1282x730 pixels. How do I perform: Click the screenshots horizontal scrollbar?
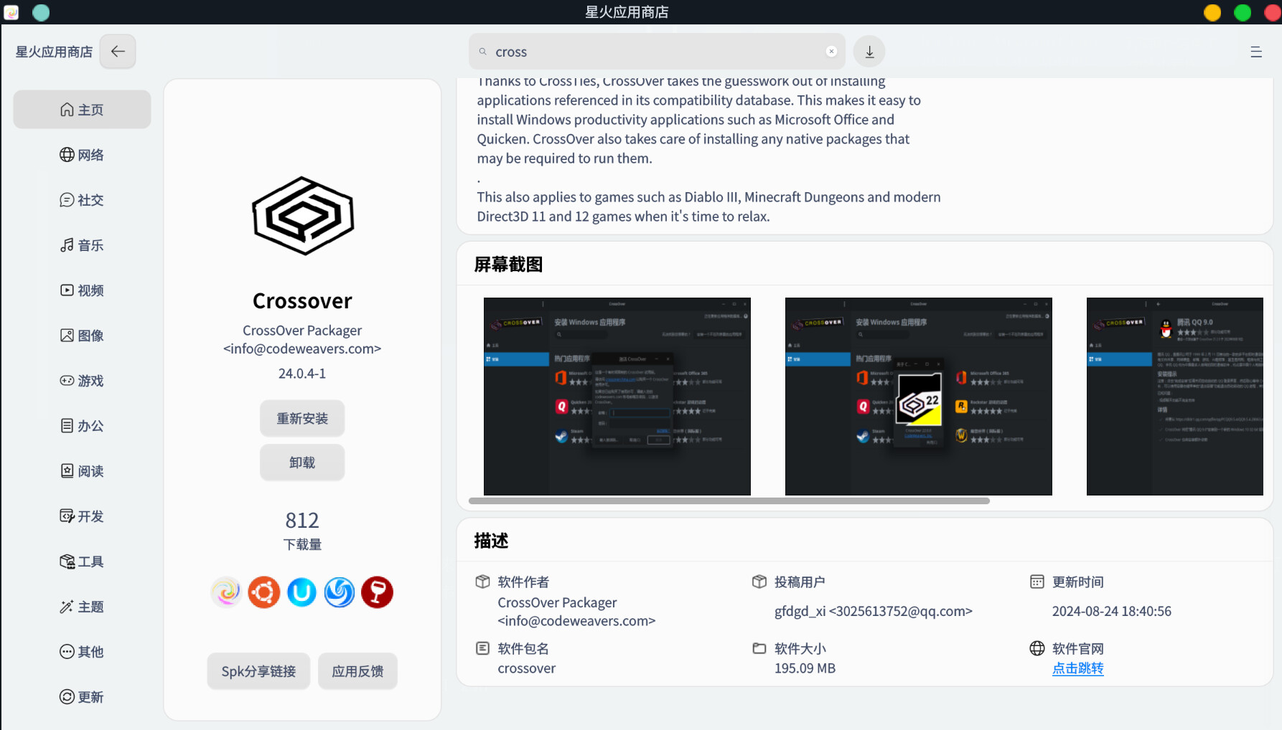tap(729, 501)
